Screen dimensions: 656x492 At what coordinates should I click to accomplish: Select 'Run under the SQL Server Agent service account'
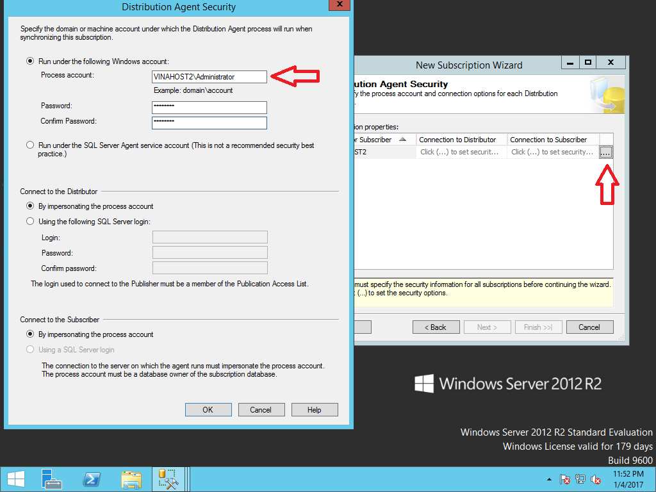(x=30, y=145)
